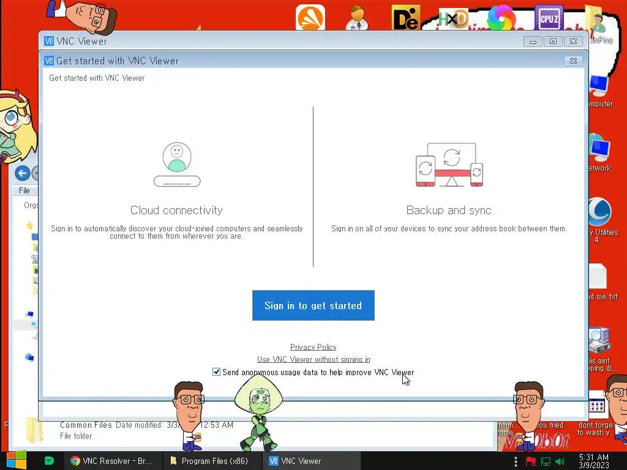Click the Favorites star in Explorer sidebar

click(x=29, y=225)
